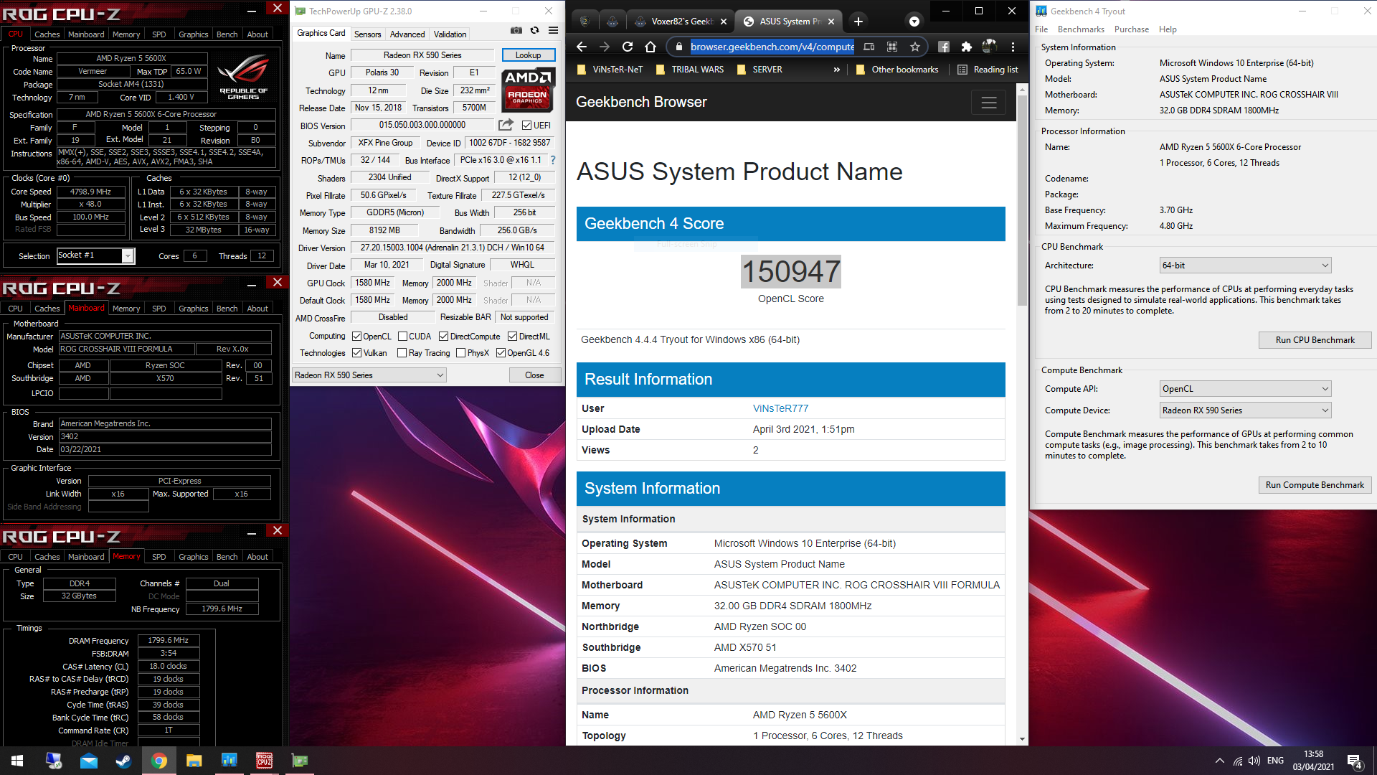Open Validation tab in GPU-Z
This screenshot has width=1377, height=775.
[450, 34]
